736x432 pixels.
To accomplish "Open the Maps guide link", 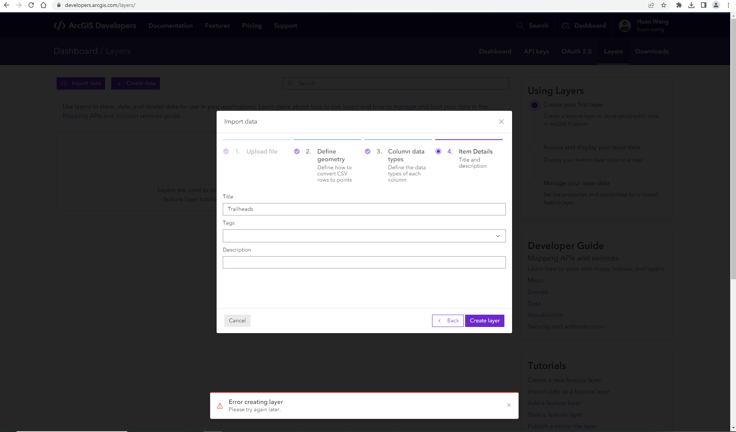I will pos(536,280).
